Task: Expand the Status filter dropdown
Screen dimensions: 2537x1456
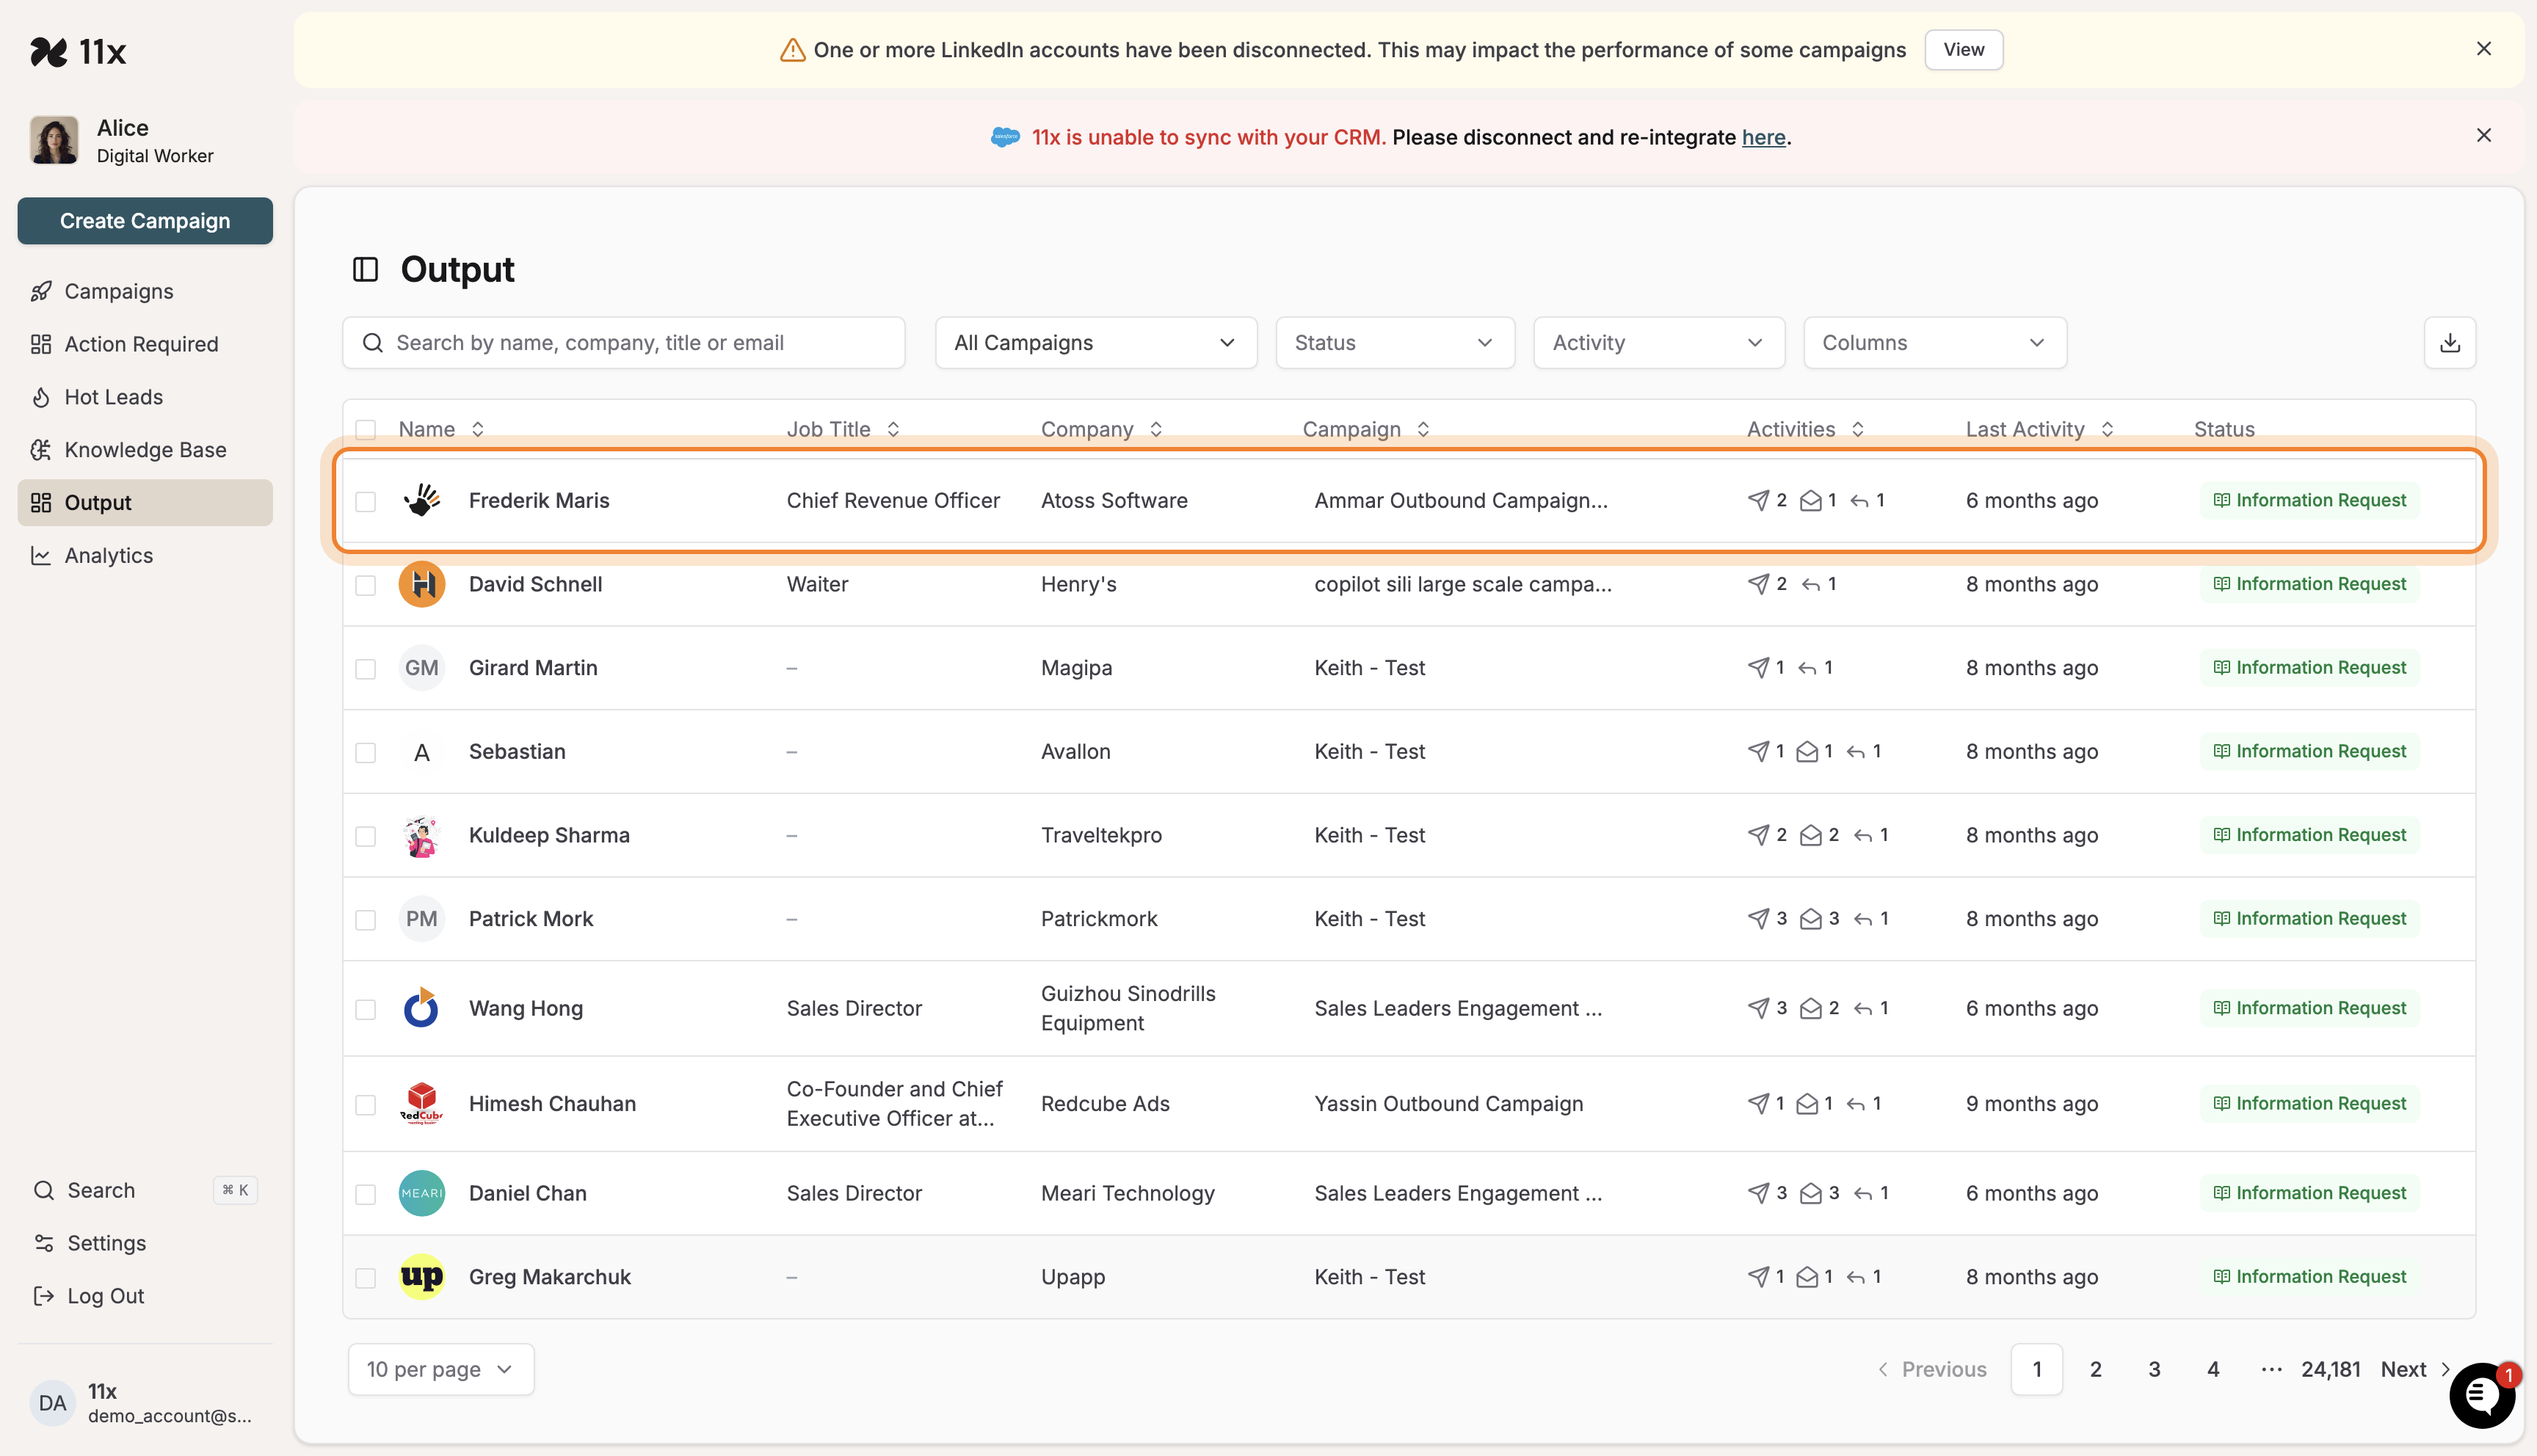Action: point(1394,342)
